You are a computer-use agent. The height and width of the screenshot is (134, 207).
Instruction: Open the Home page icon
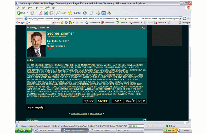(x=51, y=13)
